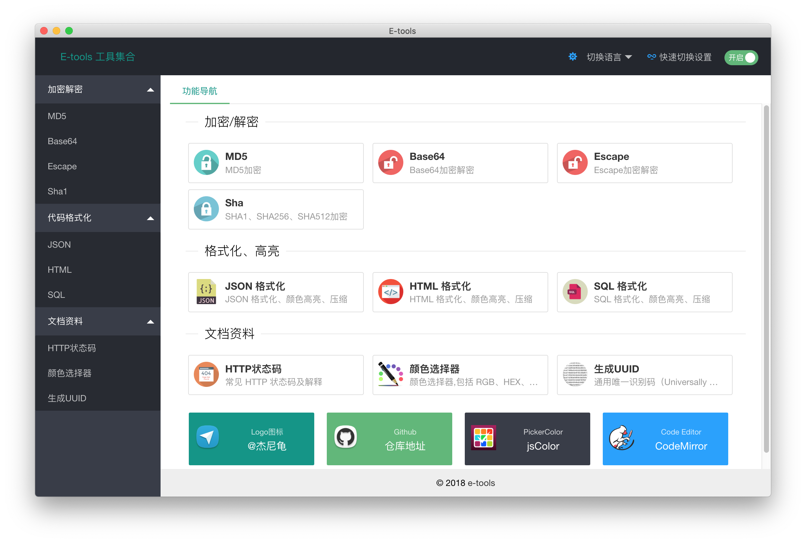This screenshot has width=806, height=543.
Task: Click the E-tools 工具集合 header title
Action: 98,56
